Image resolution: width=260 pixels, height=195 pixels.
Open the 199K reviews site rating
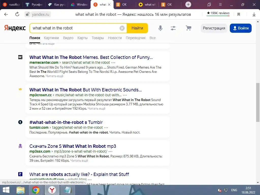pos(218,13)
